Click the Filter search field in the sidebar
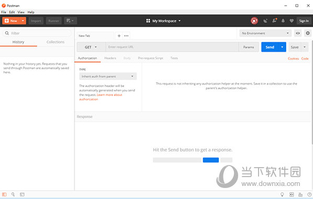The image size is (313, 199). tap(37, 33)
